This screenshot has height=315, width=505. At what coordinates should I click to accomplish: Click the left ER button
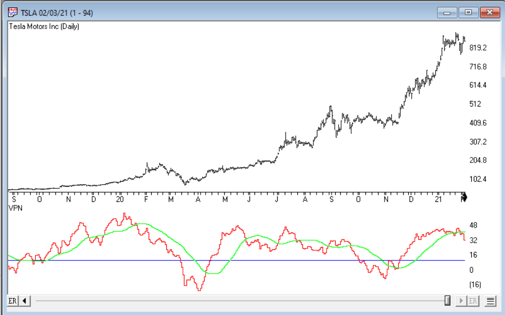pos(13,301)
